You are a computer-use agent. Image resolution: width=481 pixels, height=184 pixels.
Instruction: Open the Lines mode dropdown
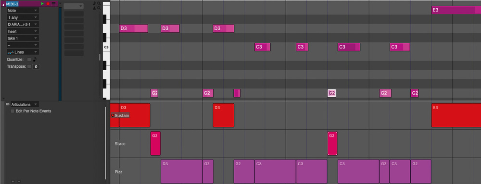click(x=23, y=52)
